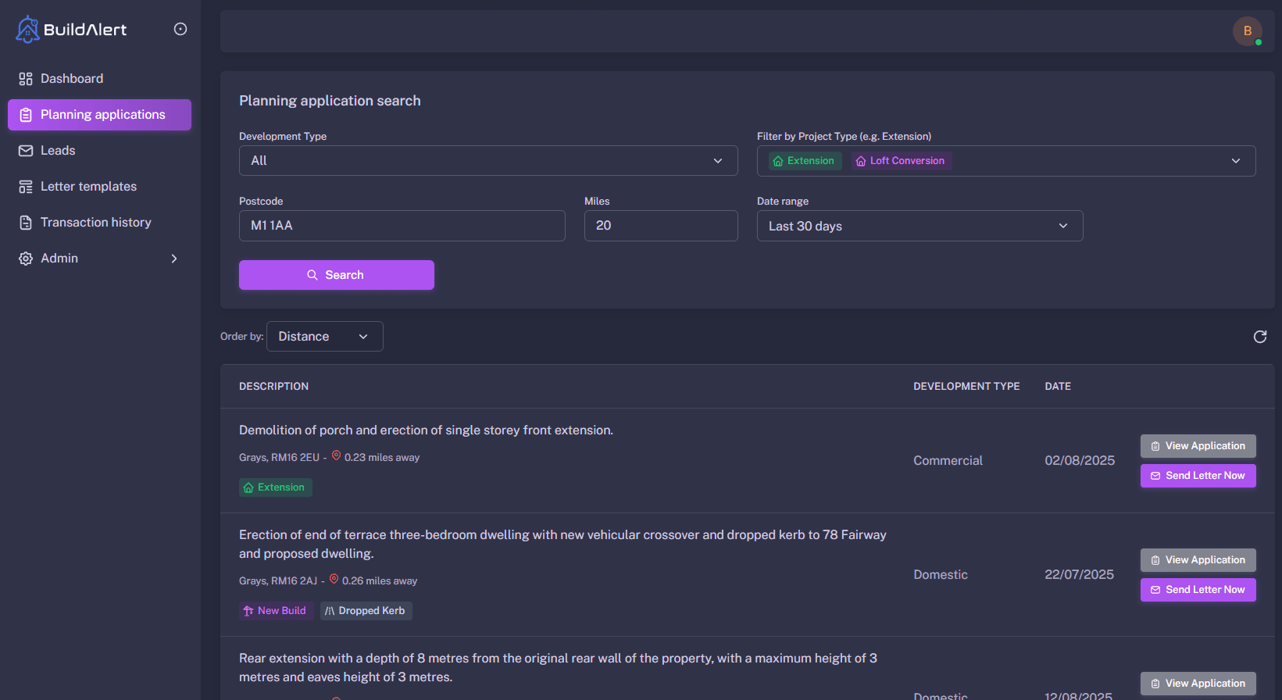Click the Dashboard grid icon
The image size is (1282, 700).
click(26, 79)
